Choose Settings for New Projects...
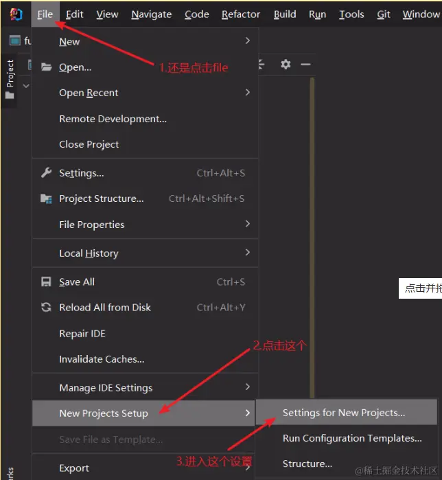The image size is (442, 480). coord(347,412)
